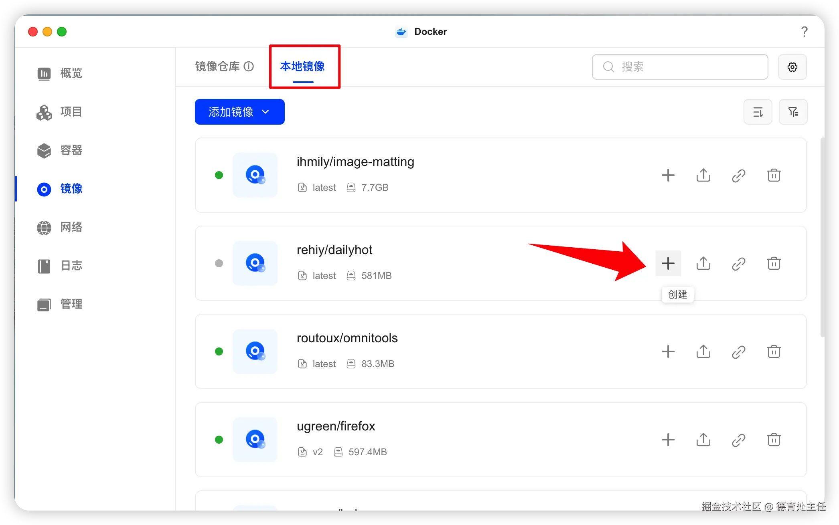The image size is (839, 525).
Task: Export the ugreen/firefox image
Action: click(703, 440)
